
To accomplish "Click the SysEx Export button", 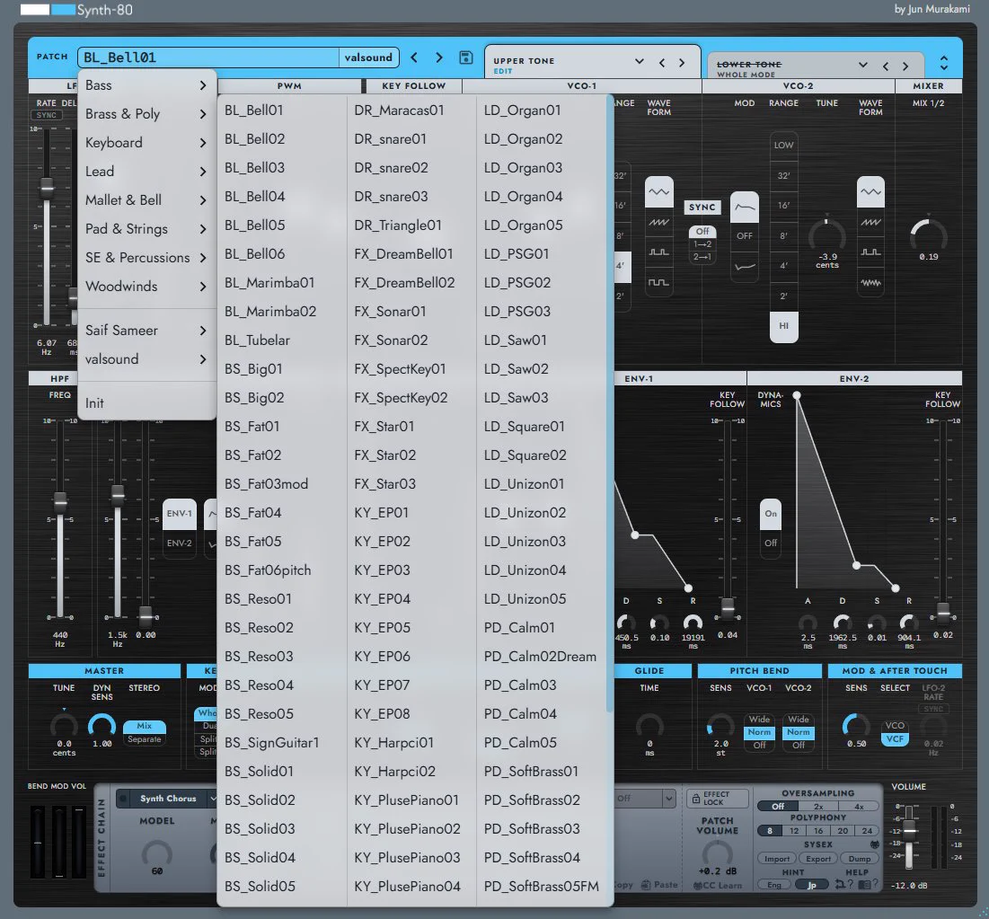I will click(x=818, y=859).
